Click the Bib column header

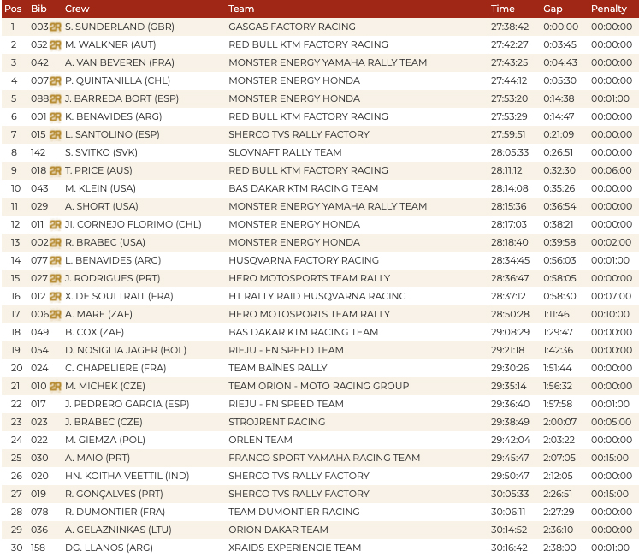[x=38, y=9]
